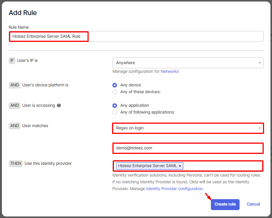Screen dimensions: 272x218
Task: Click the Cancel link
Action: [253, 204]
